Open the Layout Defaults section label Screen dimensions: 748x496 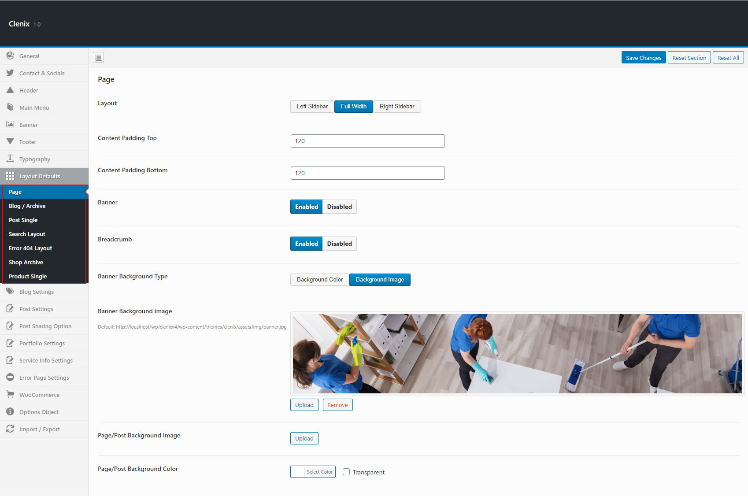coord(40,176)
